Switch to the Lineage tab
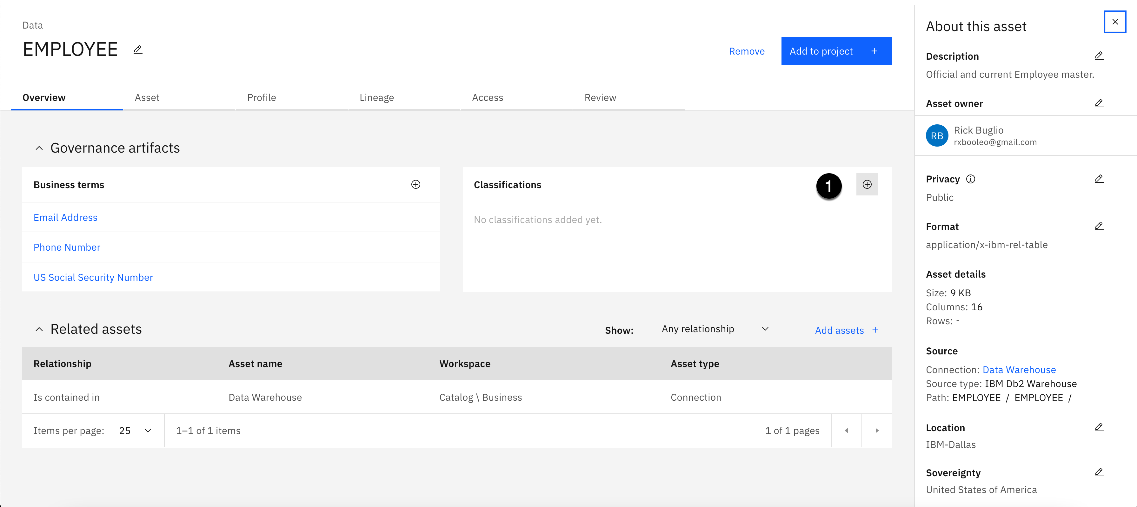 point(376,97)
